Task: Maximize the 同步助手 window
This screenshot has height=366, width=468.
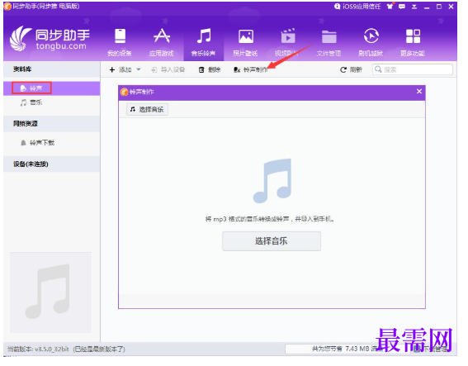Action: [439, 7]
